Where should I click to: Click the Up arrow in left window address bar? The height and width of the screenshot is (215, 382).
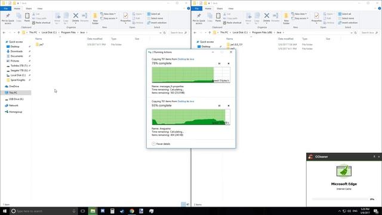click(x=19, y=32)
